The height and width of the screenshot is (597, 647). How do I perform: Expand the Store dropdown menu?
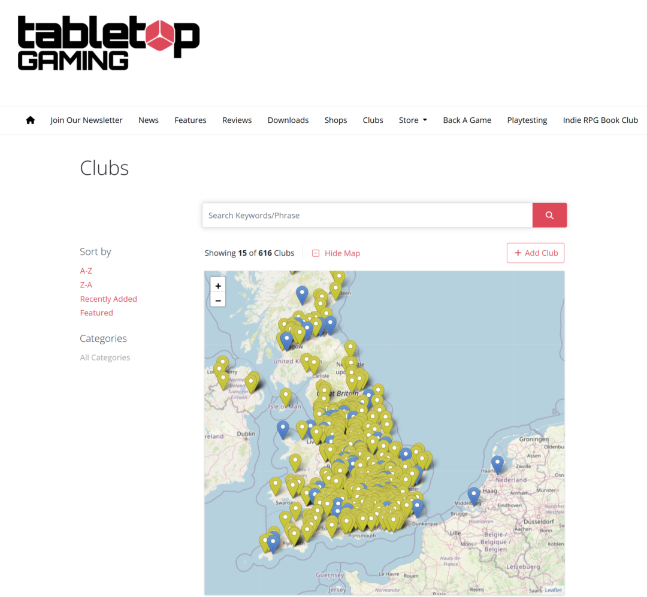pos(413,120)
